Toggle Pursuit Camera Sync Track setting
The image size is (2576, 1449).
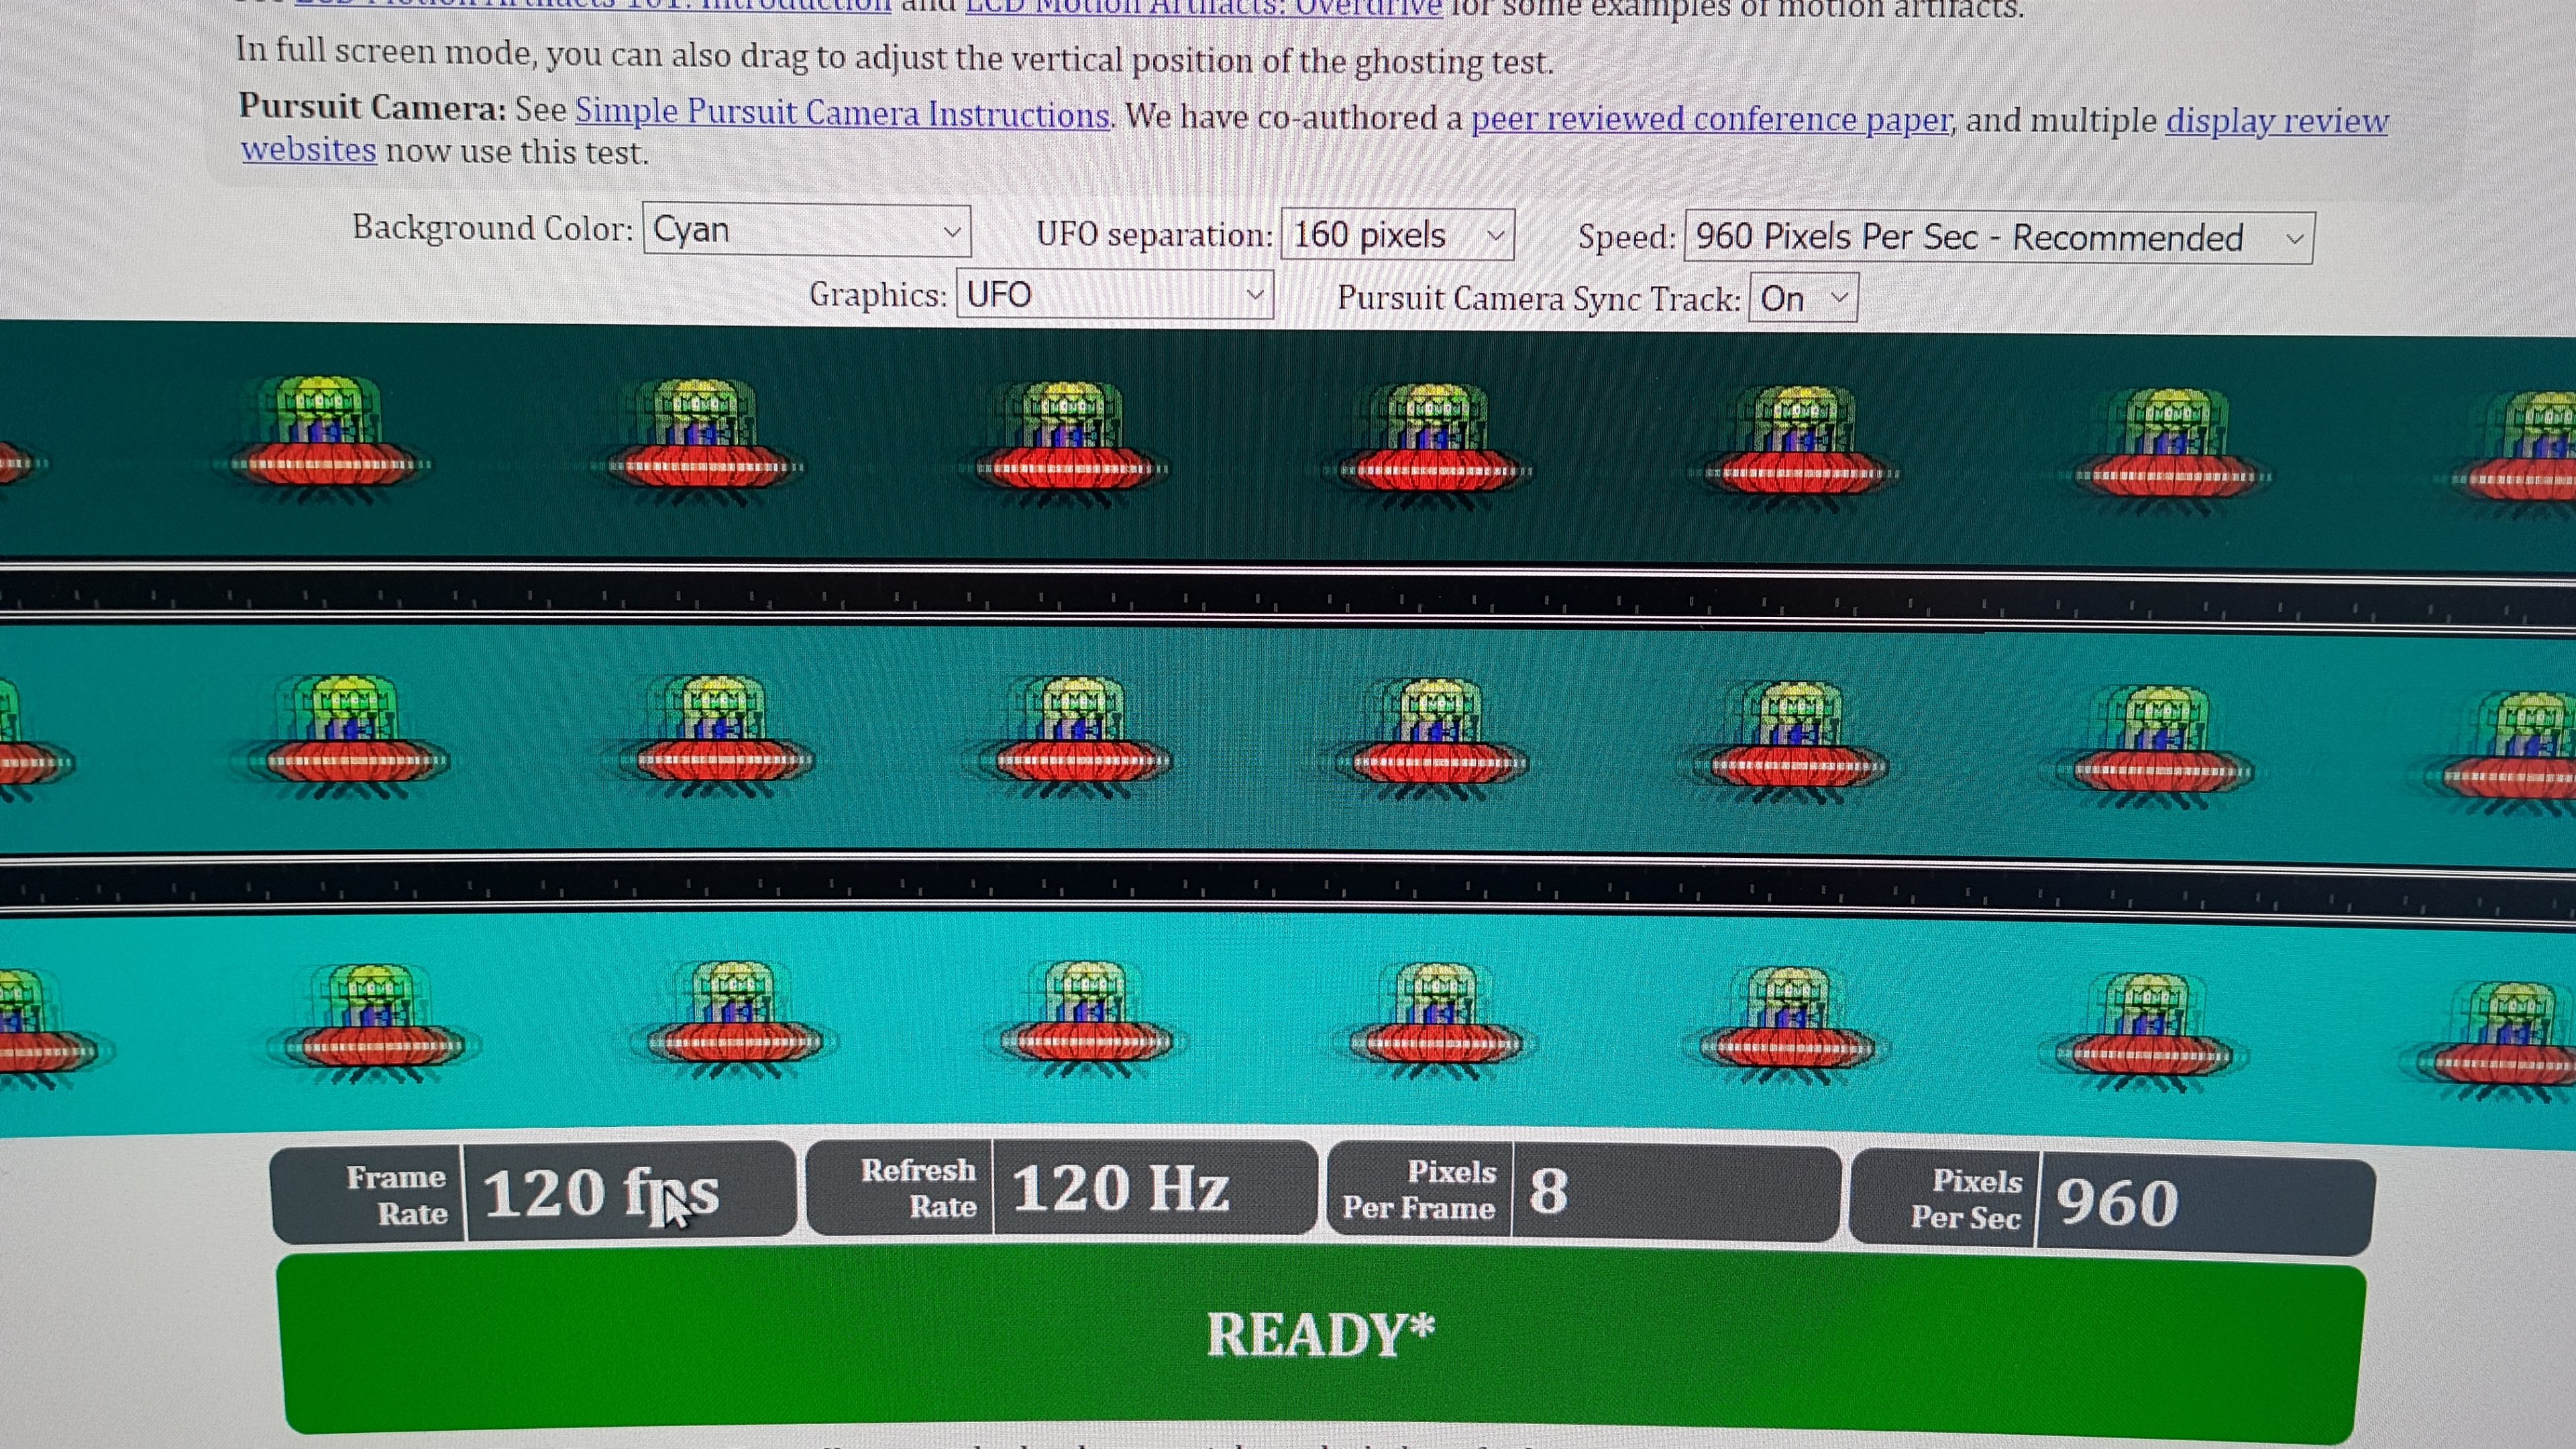tap(1803, 299)
